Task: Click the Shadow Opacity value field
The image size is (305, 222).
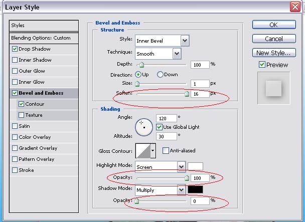Action: point(200,201)
